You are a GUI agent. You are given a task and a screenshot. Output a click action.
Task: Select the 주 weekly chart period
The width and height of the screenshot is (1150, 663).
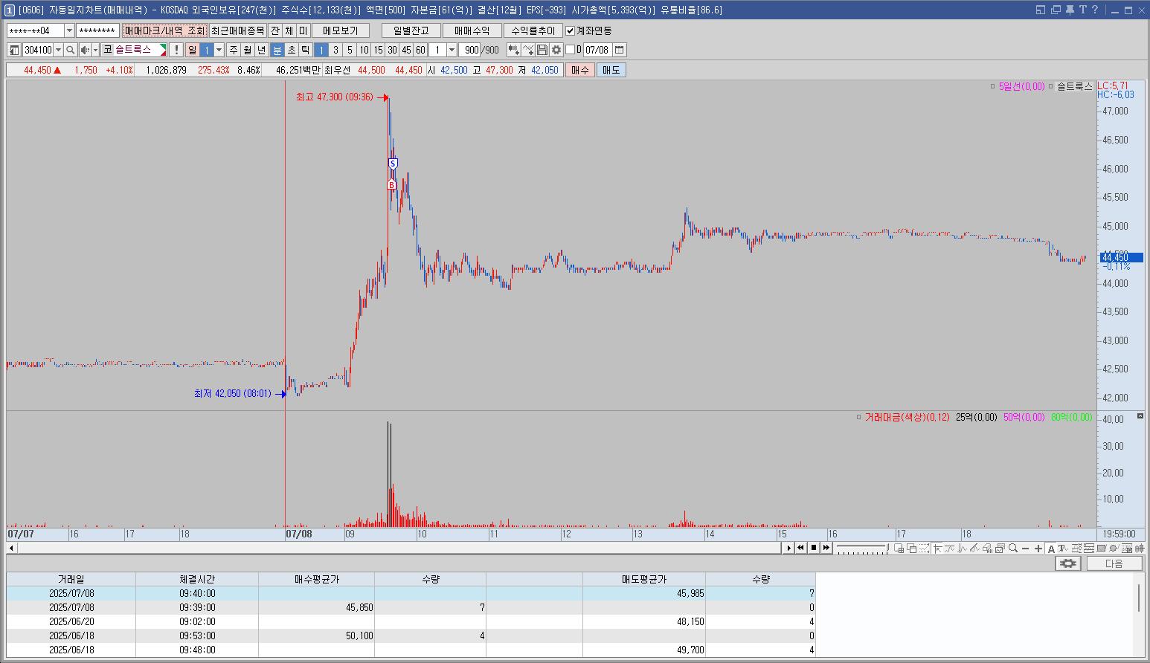(x=234, y=50)
